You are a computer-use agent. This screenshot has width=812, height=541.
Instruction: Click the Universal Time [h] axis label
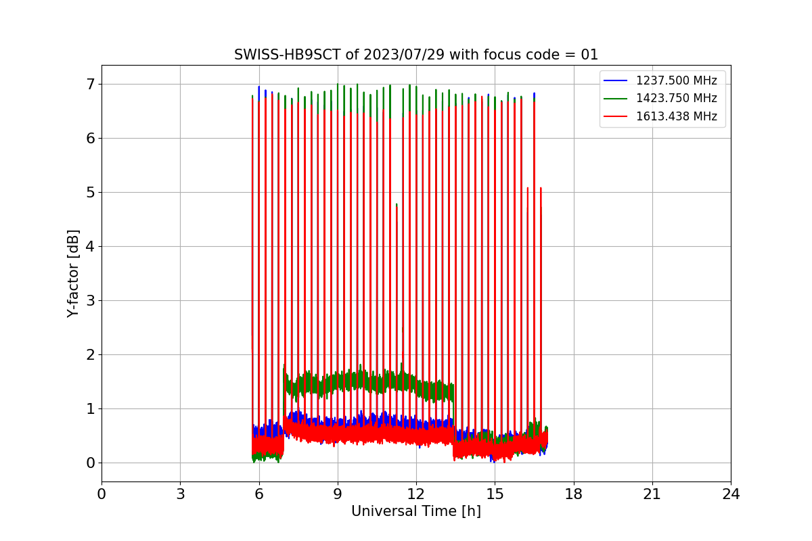[x=416, y=511]
